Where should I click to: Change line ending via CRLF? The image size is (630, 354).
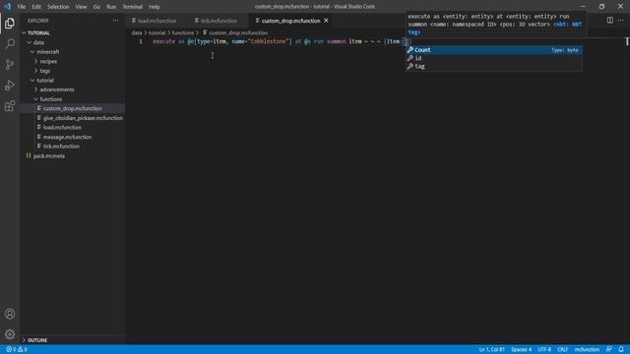(x=563, y=350)
